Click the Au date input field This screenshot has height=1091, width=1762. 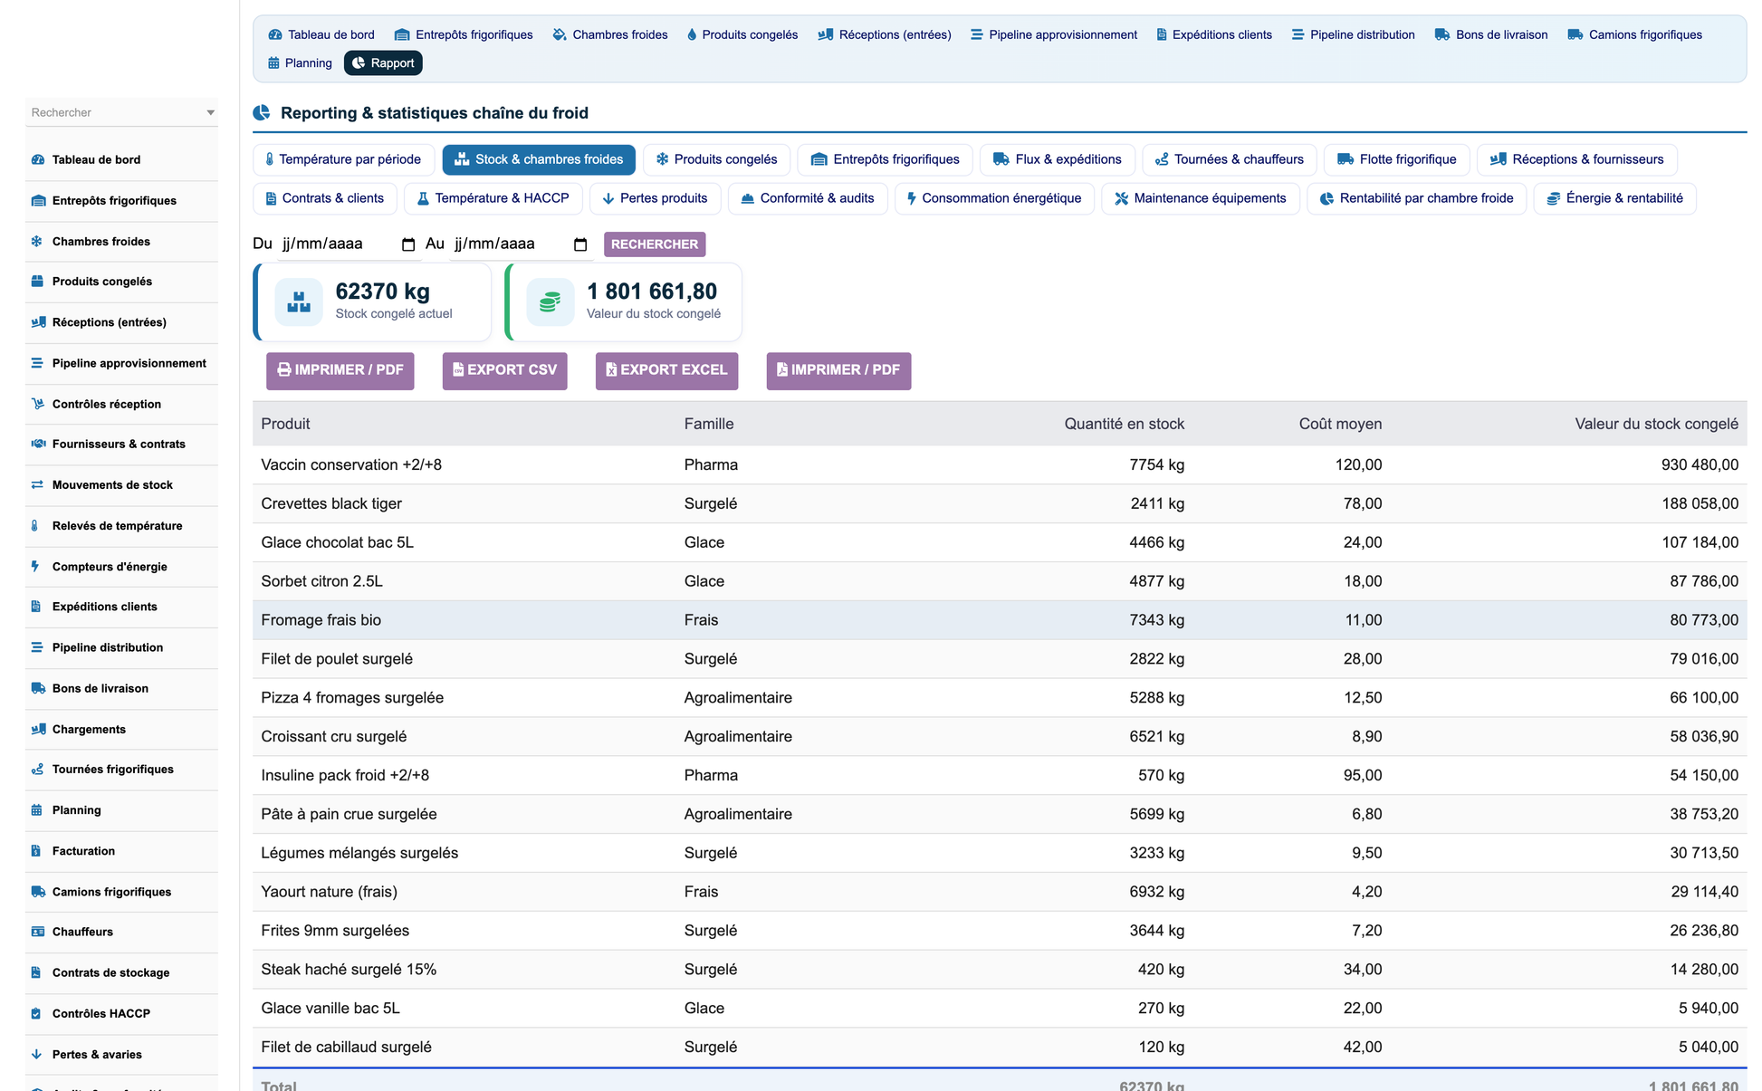coord(521,244)
